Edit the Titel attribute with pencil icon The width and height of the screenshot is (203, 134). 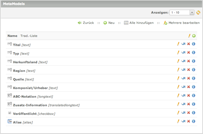click(178, 44)
